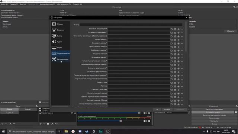The image size is (238, 134).
Task: Reset hotkey for Приостановить запись row
Action: [171, 47]
